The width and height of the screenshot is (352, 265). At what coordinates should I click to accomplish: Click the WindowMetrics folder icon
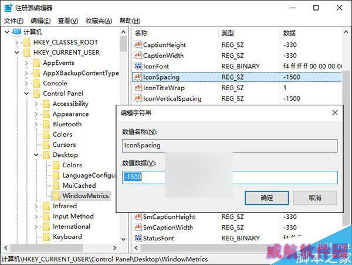pyautogui.click(x=56, y=196)
